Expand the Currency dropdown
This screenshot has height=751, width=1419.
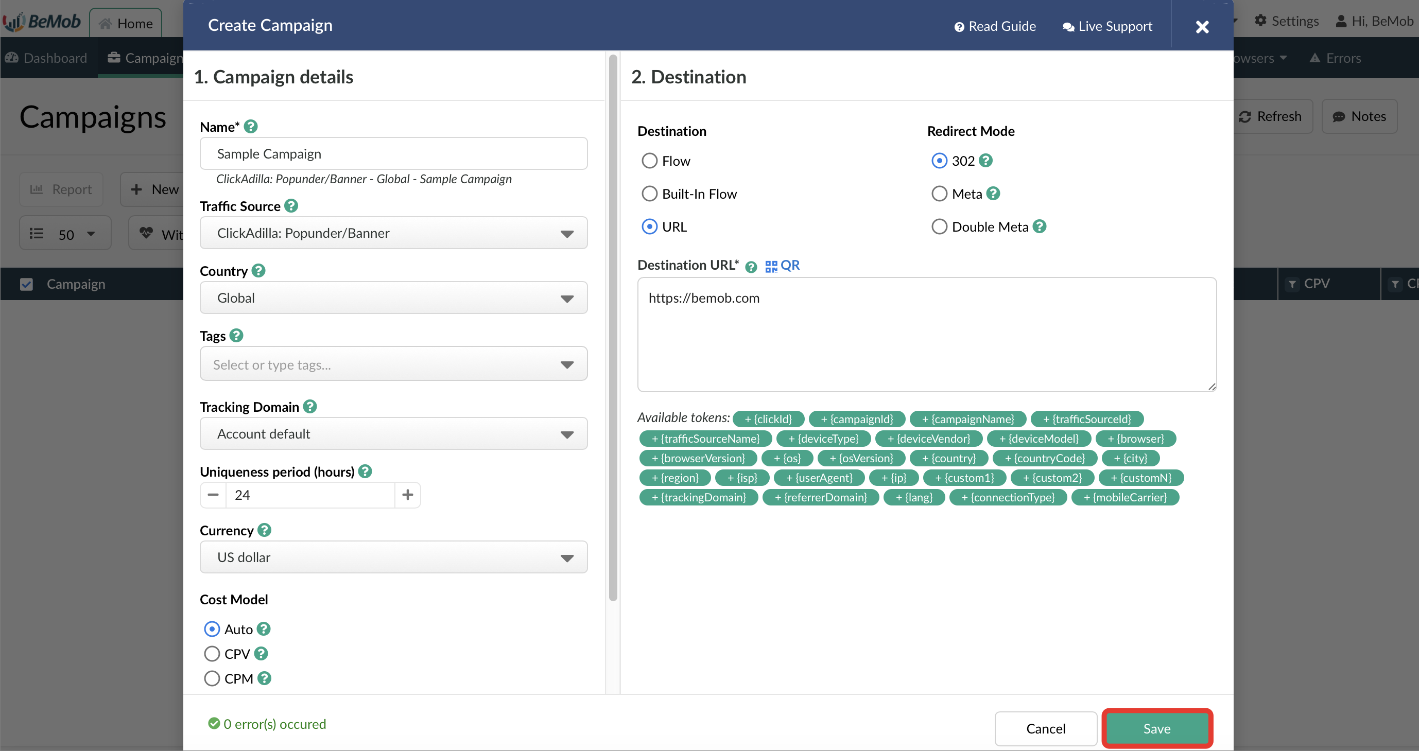393,557
